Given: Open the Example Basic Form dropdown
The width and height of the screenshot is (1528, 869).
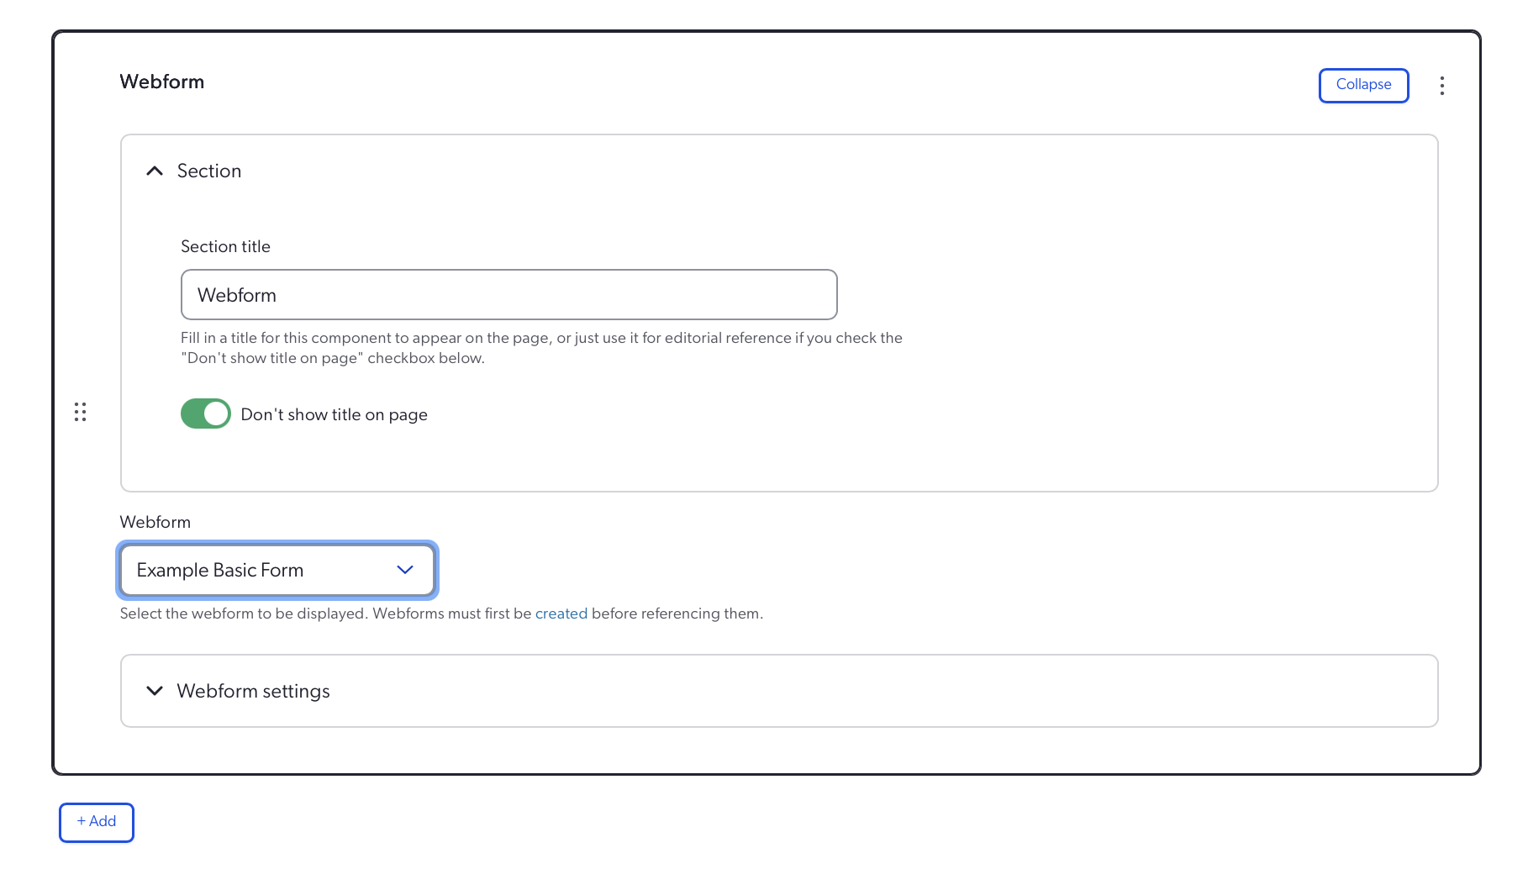Looking at the screenshot, I should point(277,570).
